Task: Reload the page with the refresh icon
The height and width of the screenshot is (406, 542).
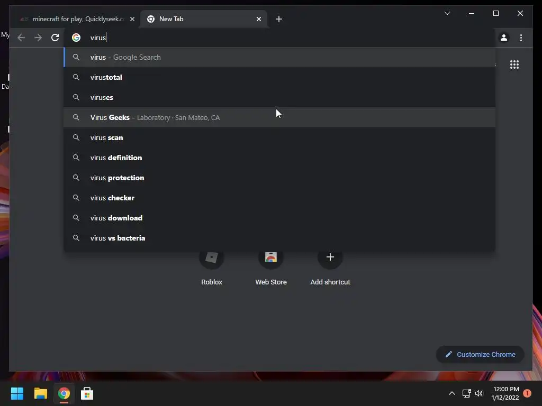Action: [x=55, y=38]
